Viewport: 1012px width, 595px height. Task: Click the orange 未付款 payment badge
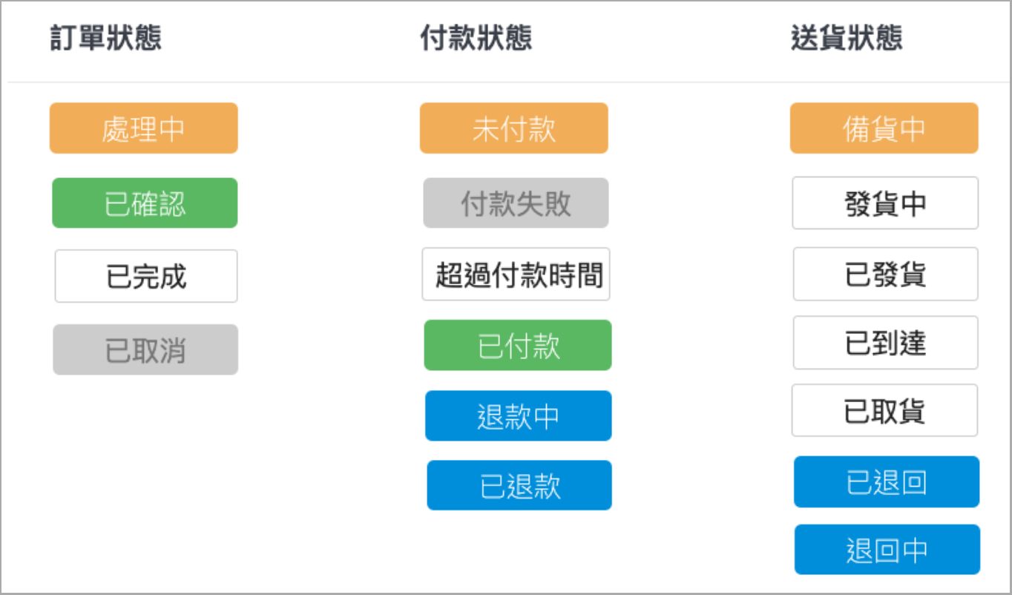513,128
